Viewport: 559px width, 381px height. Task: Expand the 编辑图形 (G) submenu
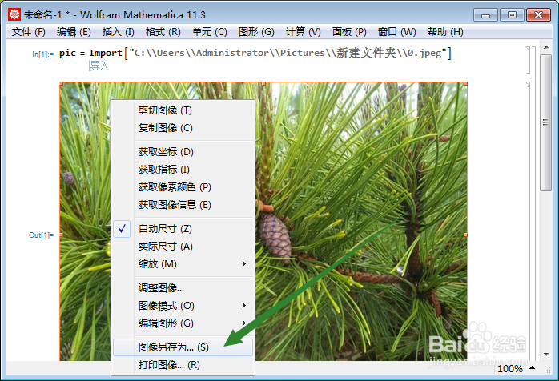[183, 323]
